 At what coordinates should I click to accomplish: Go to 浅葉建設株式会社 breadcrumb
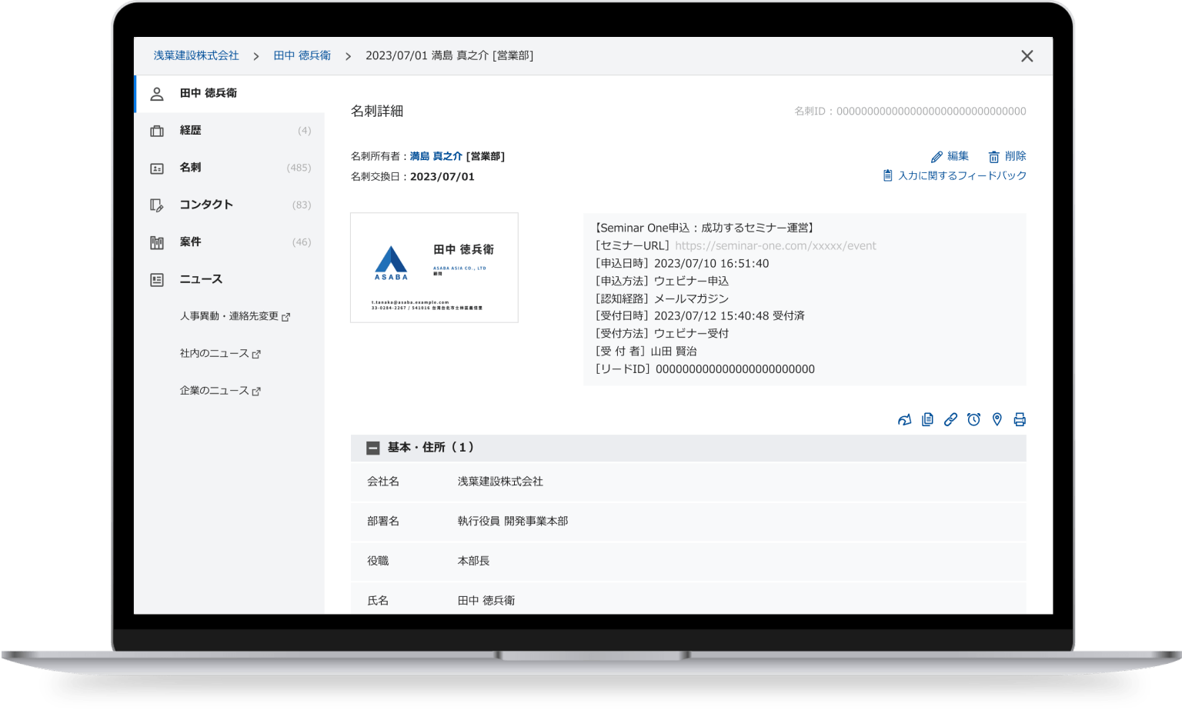click(x=196, y=55)
